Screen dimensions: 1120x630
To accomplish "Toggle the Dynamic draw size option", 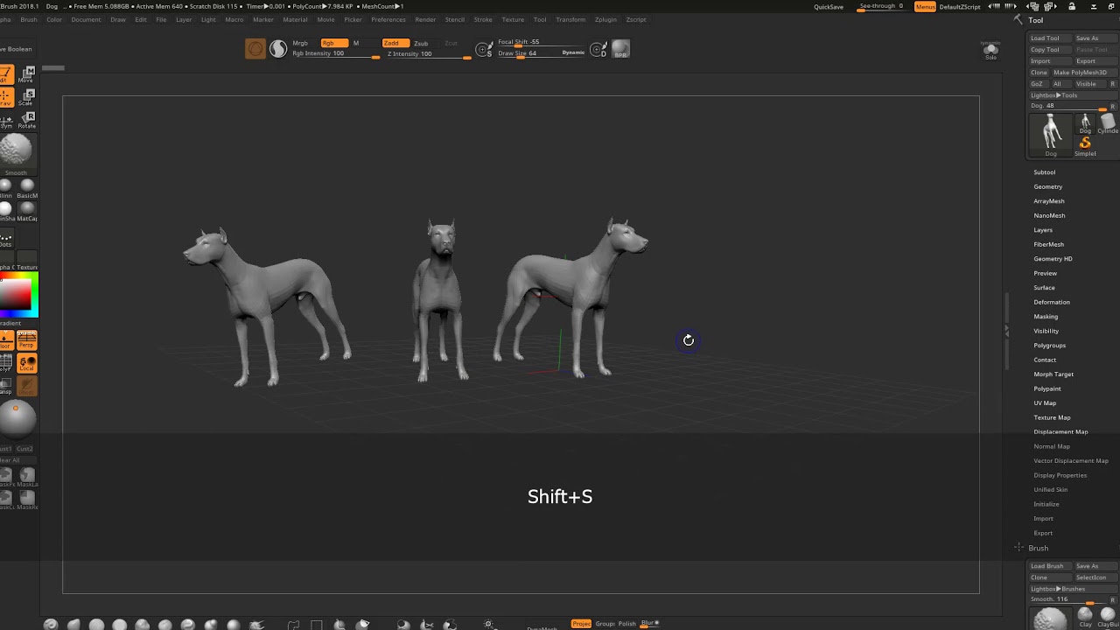I will [x=573, y=52].
